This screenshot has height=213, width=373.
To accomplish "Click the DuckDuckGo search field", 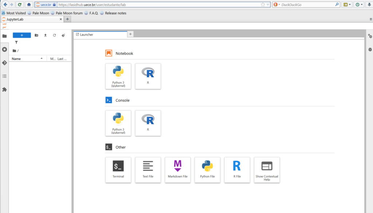I will click(308, 4).
